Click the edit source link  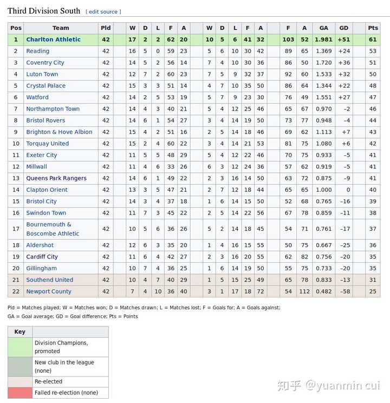click(x=103, y=12)
